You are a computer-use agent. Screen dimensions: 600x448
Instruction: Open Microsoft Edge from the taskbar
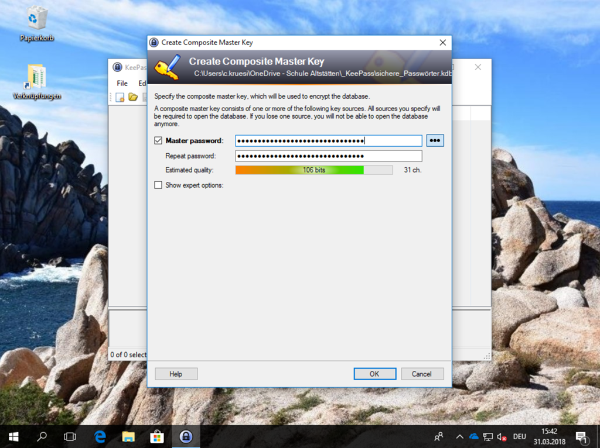coord(100,436)
